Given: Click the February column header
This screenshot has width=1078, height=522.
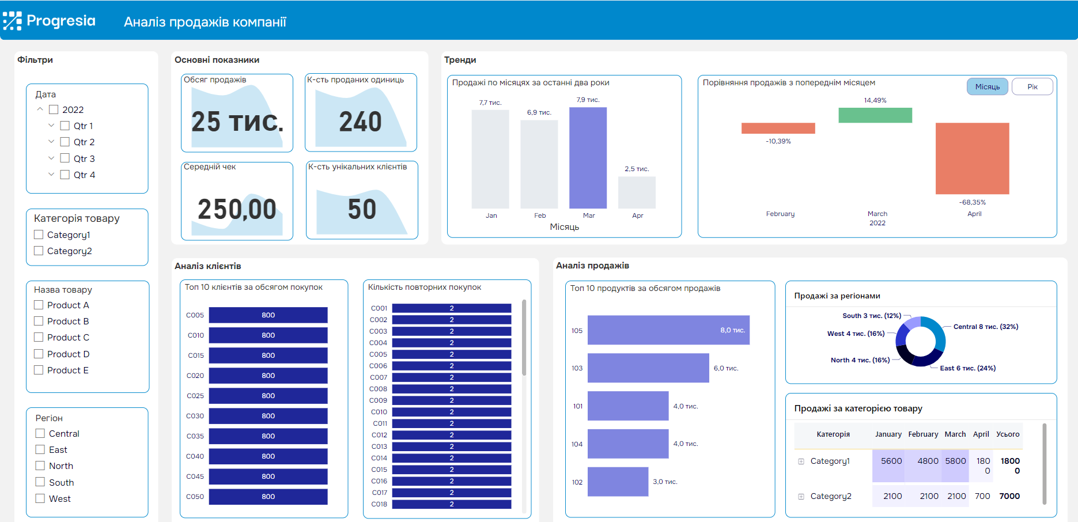Looking at the screenshot, I should 923,434.
